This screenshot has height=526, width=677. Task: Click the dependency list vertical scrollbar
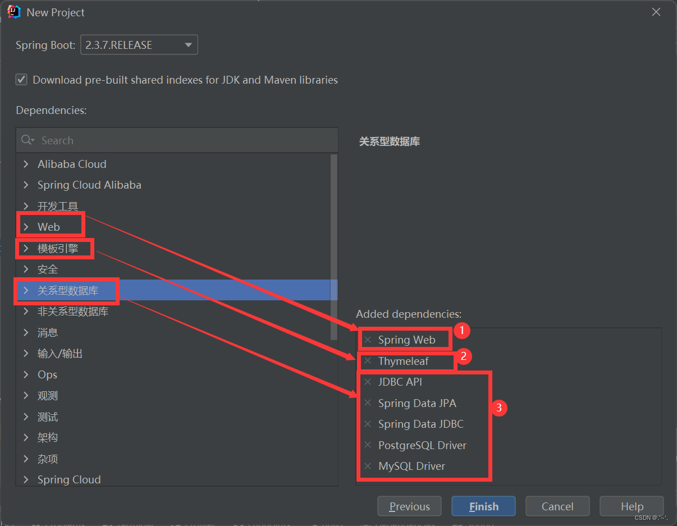tap(334, 247)
